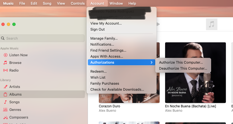Click Alex Bueno under En Noche Buena

[x=174, y=111]
